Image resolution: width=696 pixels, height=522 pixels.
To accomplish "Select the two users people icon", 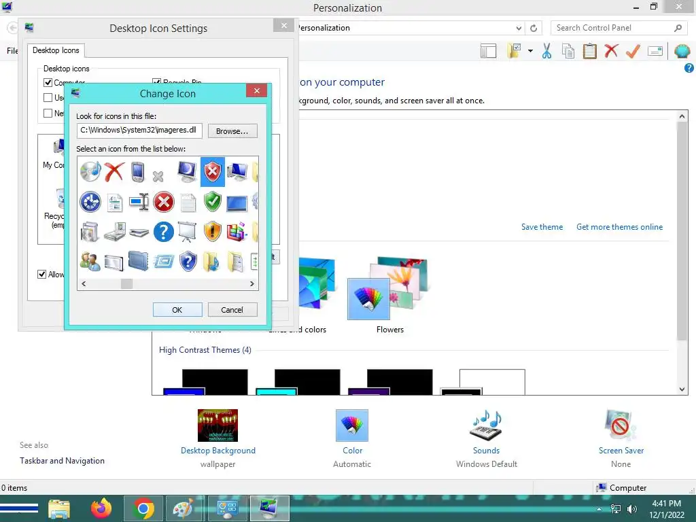I will coord(90,262).
